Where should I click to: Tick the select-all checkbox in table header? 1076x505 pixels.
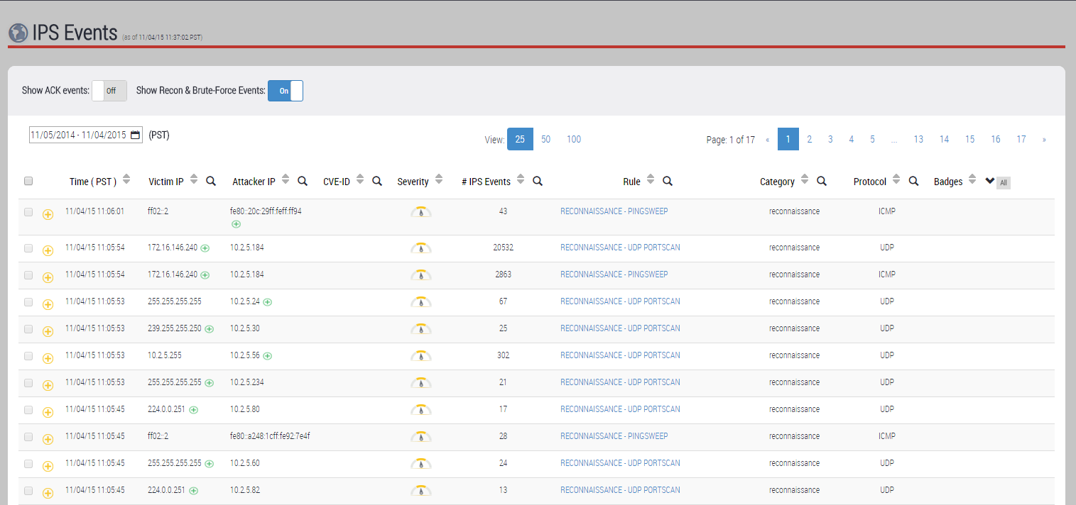tap(28, 181)
